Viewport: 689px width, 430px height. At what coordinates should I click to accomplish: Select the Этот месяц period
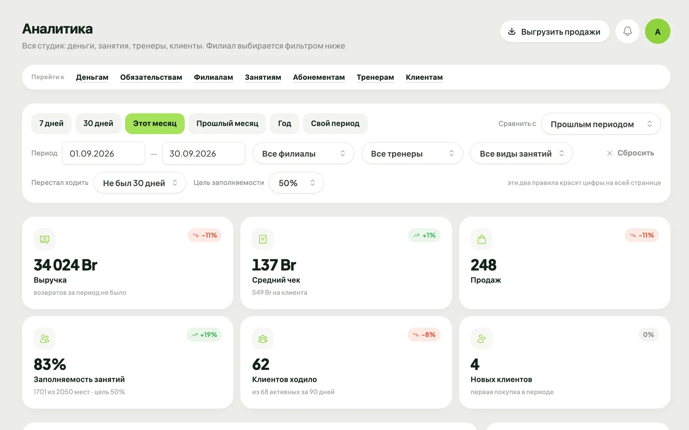pyautogui.click(x=155, y=123)
